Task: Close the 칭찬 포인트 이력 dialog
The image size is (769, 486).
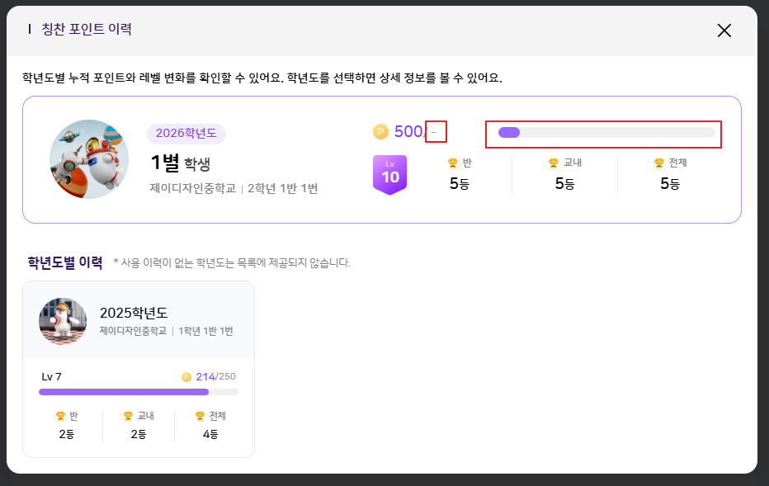Action: point(724,31)
